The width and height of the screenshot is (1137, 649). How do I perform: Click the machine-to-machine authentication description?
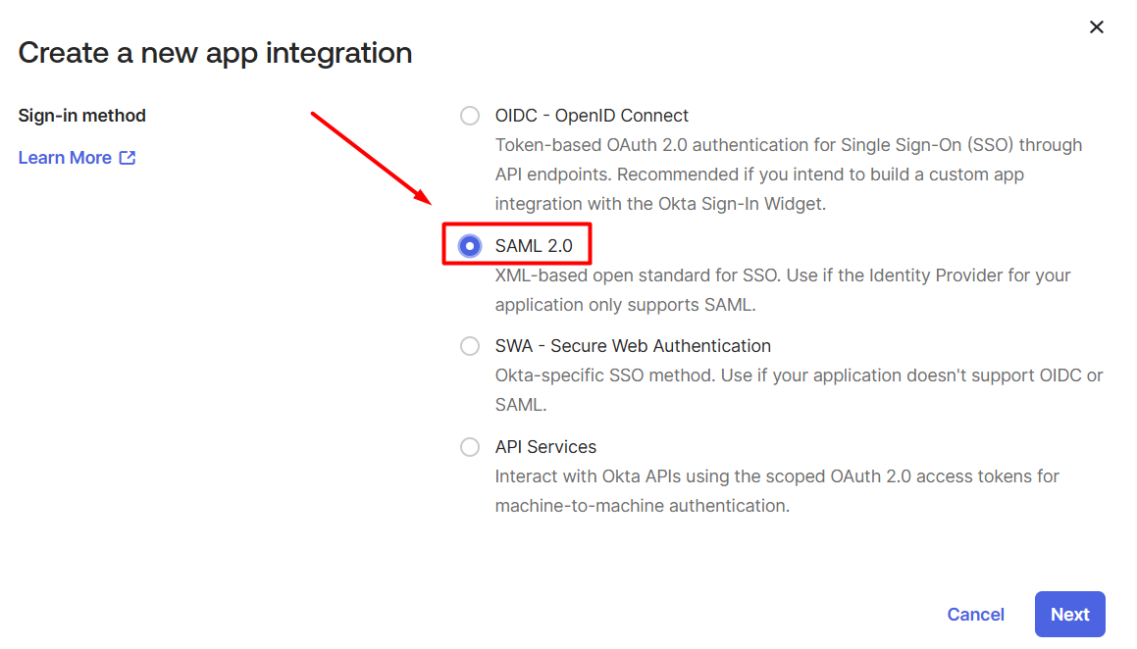pyautogui.click(x=777, y=491)
